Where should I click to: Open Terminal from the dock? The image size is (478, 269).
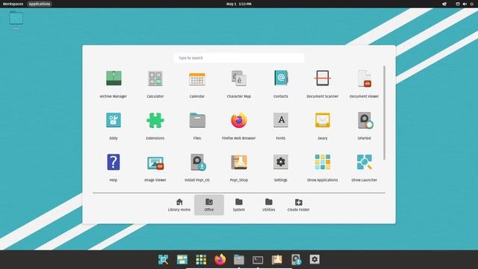258,259
